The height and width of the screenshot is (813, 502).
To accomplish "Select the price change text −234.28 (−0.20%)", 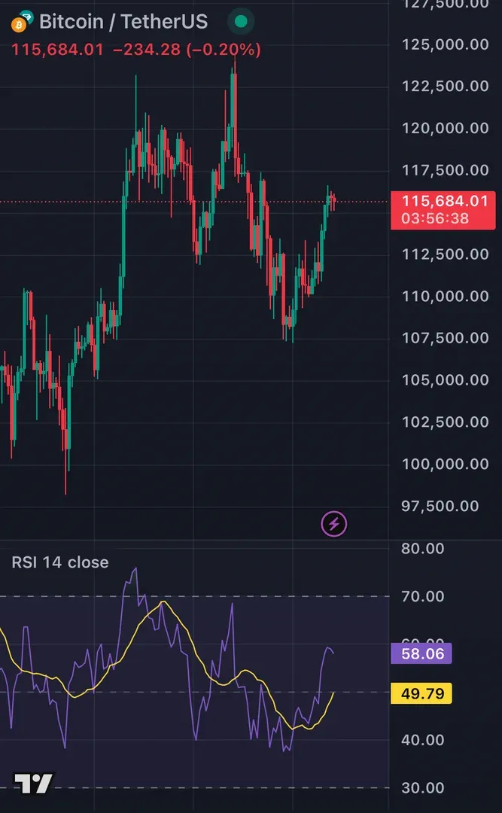I will click(186, 50).
